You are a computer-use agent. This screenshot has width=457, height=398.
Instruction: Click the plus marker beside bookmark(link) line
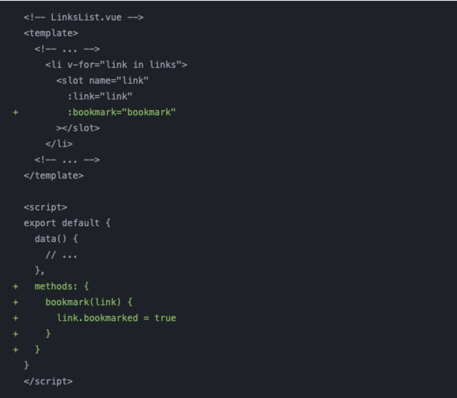pos(15,302)
